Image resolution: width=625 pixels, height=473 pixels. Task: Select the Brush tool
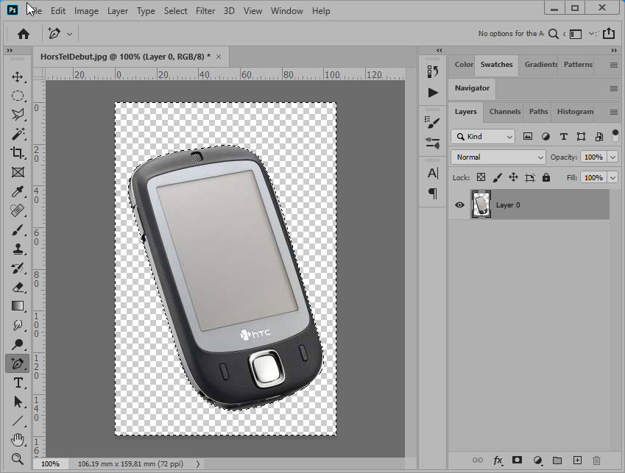tap(17, 230)
